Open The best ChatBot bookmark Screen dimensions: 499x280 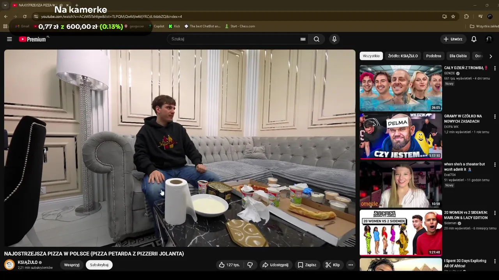(x=202, y=26)
